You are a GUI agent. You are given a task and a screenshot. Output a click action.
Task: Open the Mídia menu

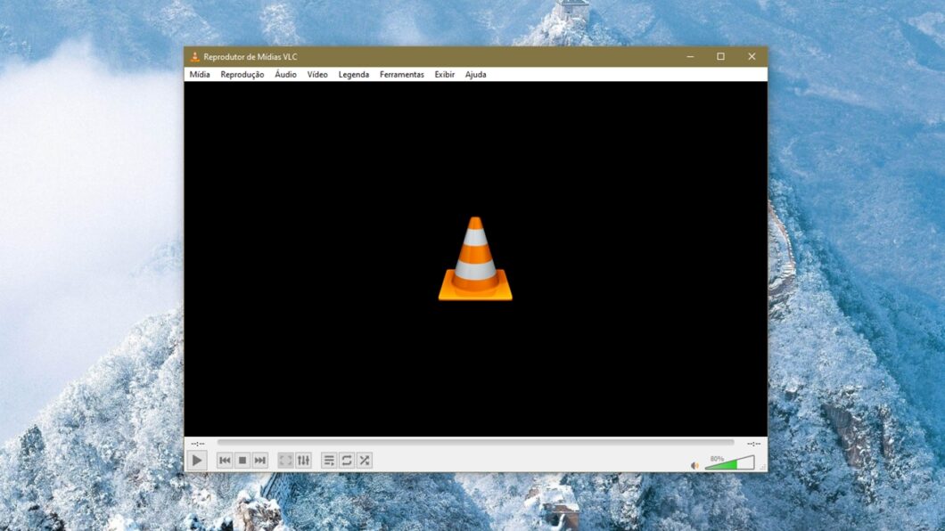(198, 75)
